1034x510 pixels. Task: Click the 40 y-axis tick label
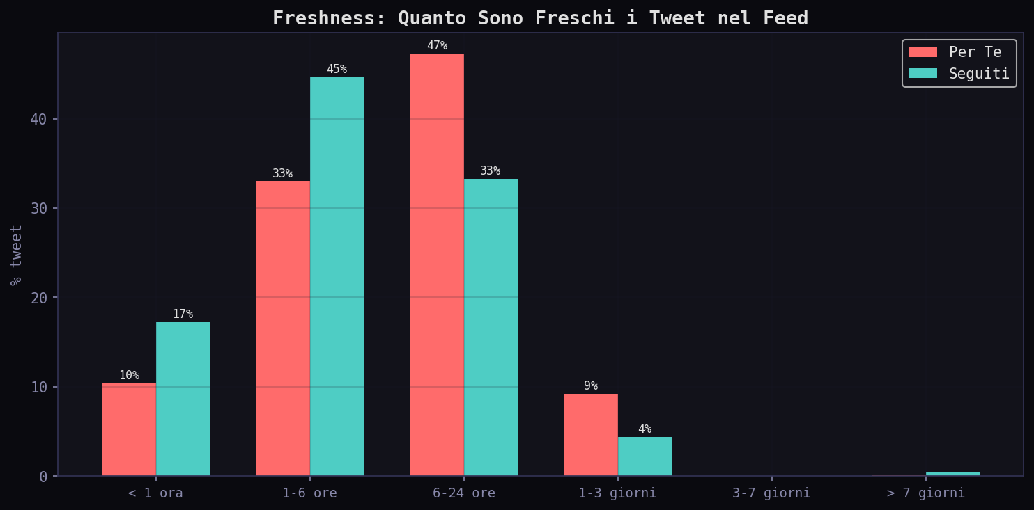click(x=38, y=119)
